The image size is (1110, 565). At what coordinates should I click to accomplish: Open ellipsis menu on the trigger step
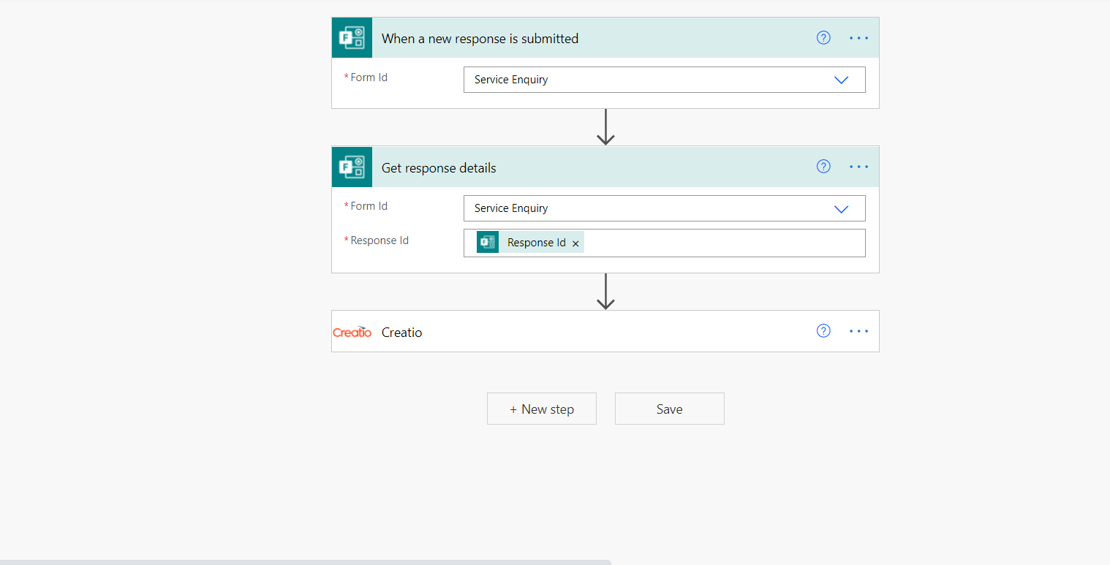coord(858,38)
